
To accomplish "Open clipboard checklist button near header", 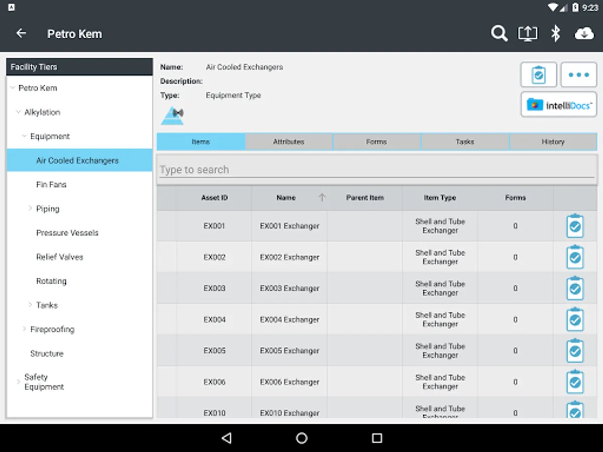I will 538,75.
